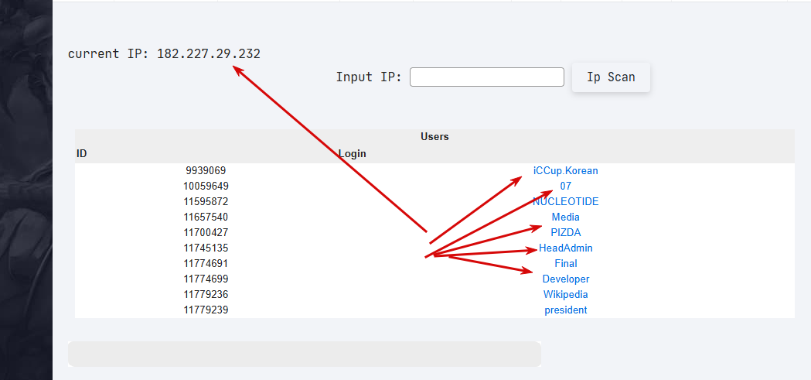Click the Input IP text field
Image resolution: width=811 pixels, height=380 pixels.
click(x=486, y=77)
